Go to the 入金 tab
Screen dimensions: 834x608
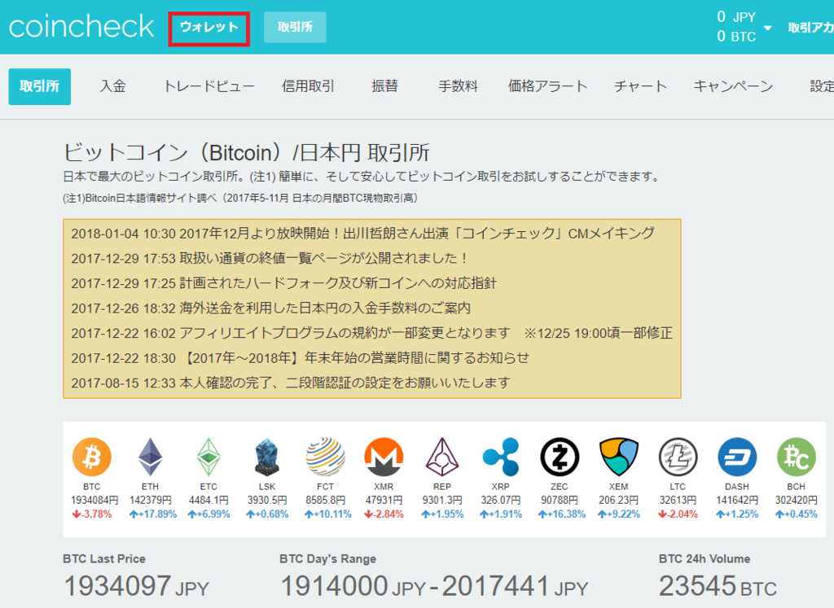point(112,86)
